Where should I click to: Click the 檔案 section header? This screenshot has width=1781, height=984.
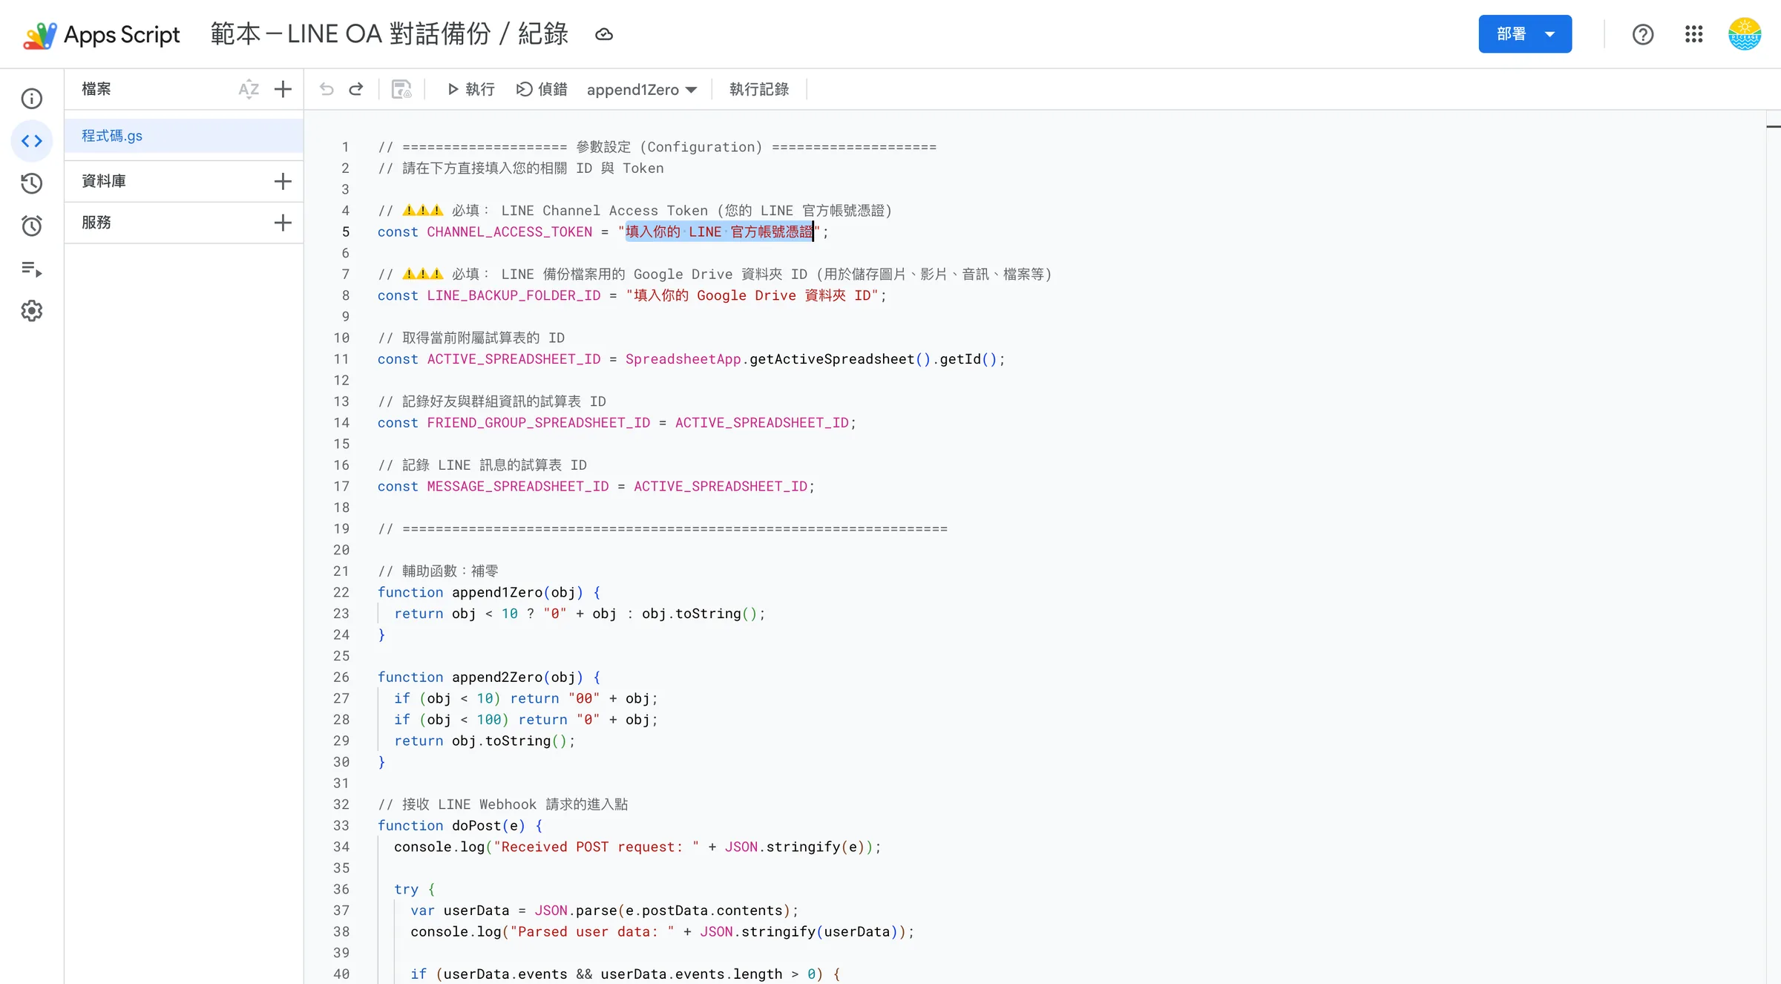click(96, 89)
